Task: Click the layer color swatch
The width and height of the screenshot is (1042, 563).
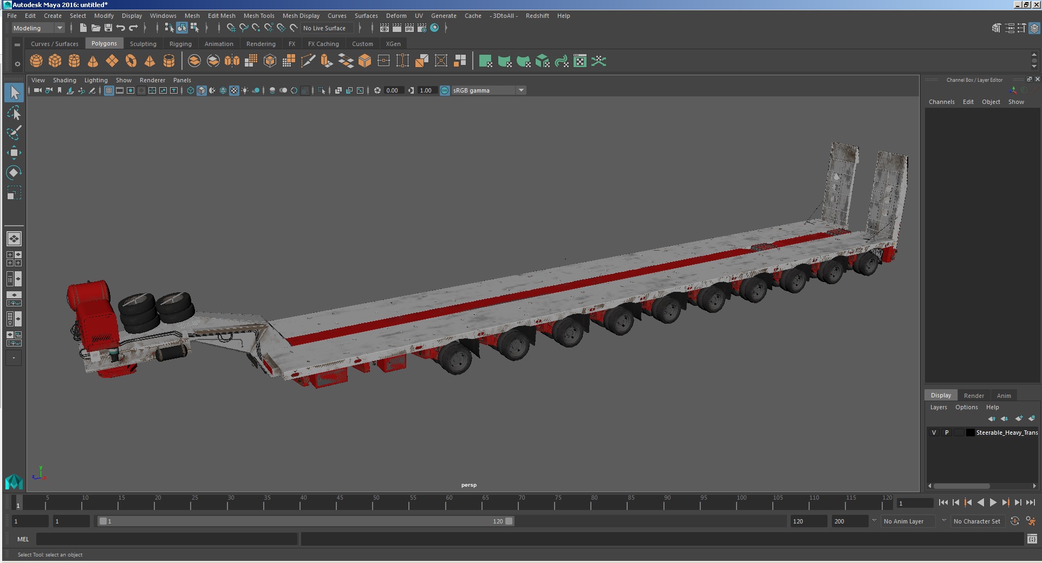Action: coord(971,433)
